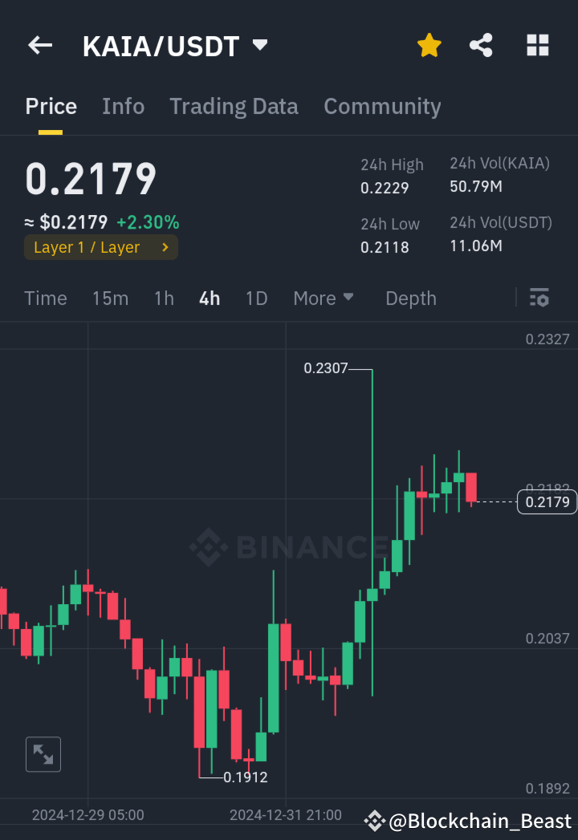Click the 0.2179 price marker on chart
The height and width of the screenshot is (840, 578).
547,501
